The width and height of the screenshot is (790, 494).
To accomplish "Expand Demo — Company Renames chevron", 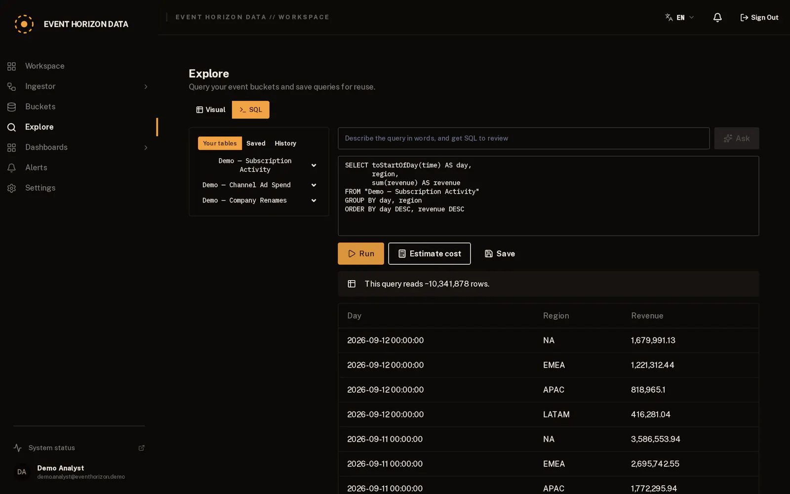I will click(314, 200).
